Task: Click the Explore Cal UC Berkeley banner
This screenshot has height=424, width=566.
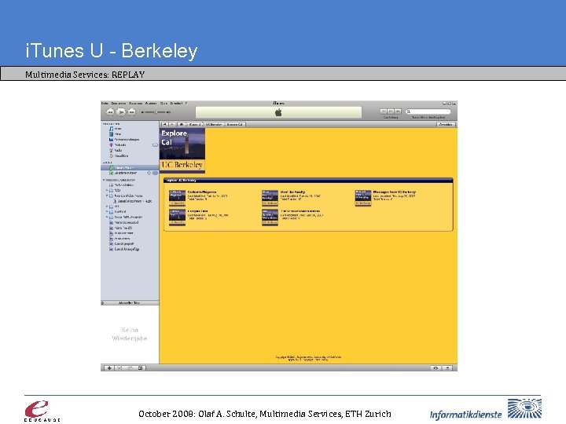Action: 182,150
